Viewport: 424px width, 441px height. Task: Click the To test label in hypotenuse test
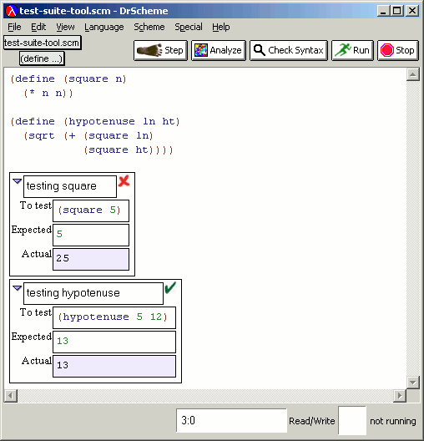[x=36, y=312]
